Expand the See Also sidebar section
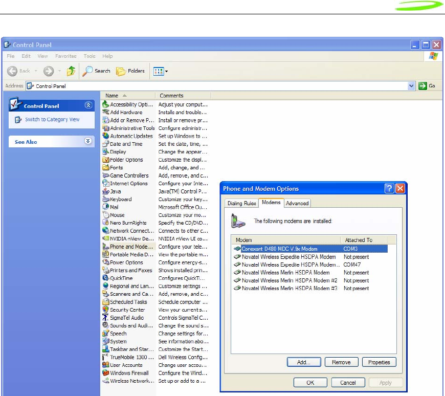This screenshot has height=396, width=445. pyautogui.click(x=88, y=141)
